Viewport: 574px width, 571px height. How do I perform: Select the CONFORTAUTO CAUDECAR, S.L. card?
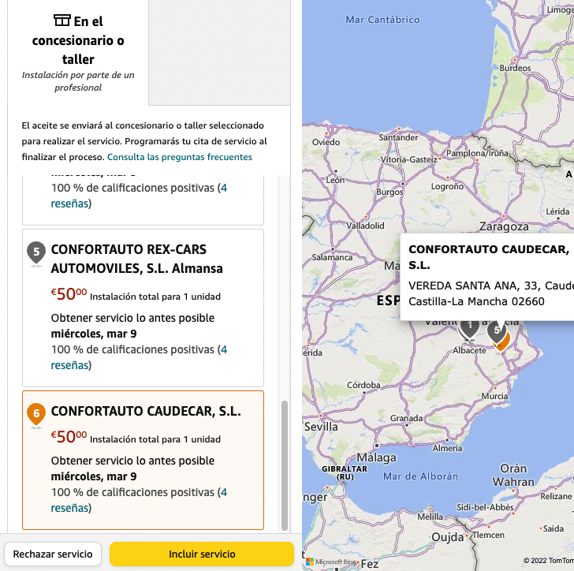143,460
